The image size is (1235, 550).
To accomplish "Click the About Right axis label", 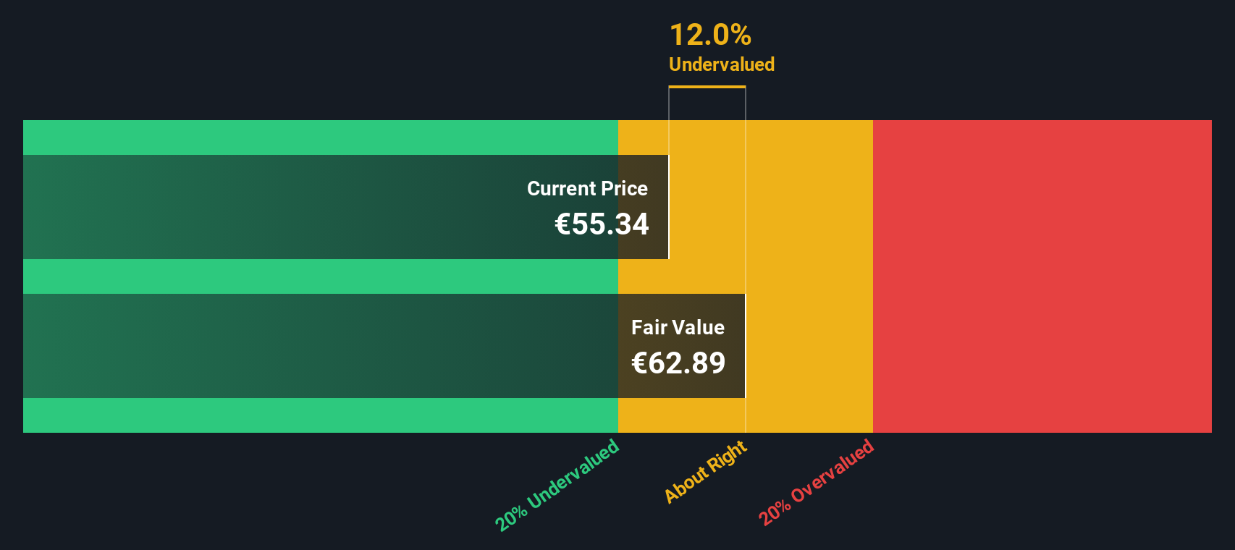I will point(706,471).
